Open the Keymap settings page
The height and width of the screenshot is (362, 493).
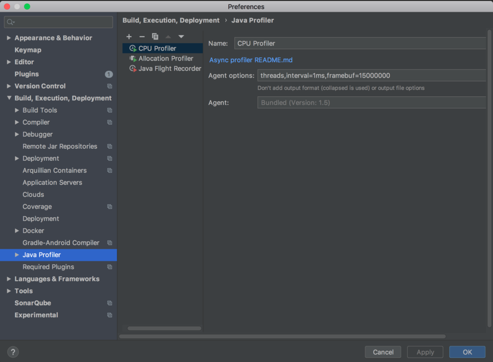click(x=27, y=50)
